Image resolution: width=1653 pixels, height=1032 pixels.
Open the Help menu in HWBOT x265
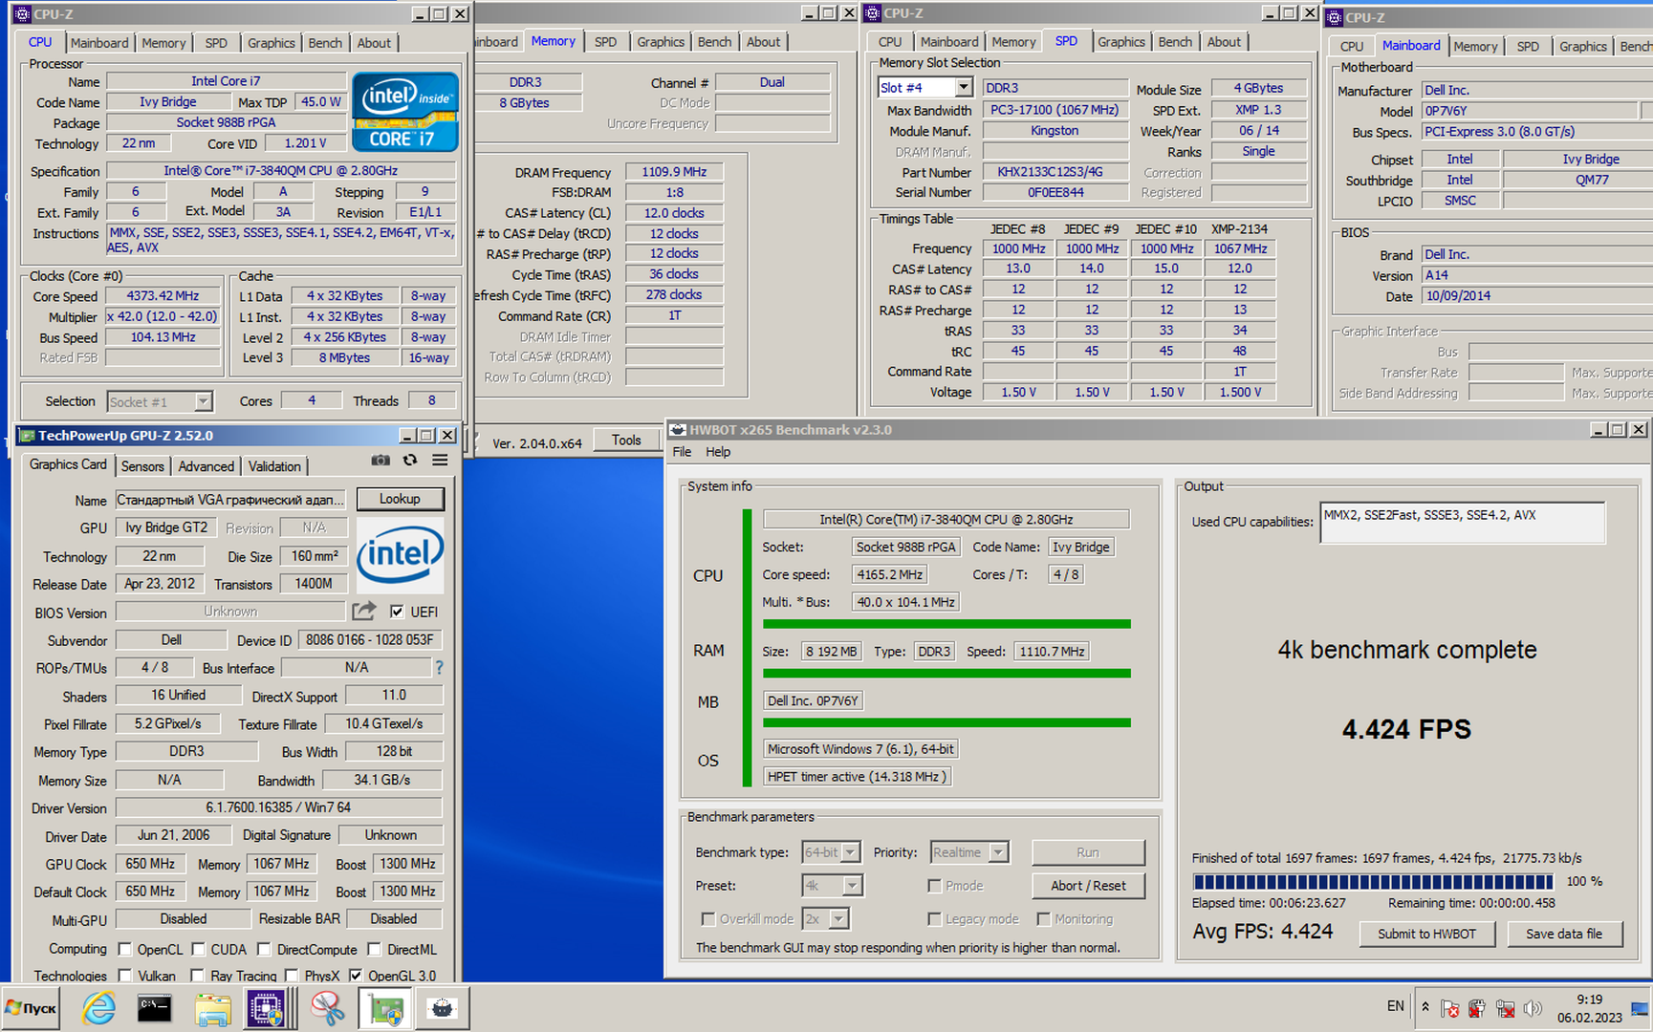point(718,452)
